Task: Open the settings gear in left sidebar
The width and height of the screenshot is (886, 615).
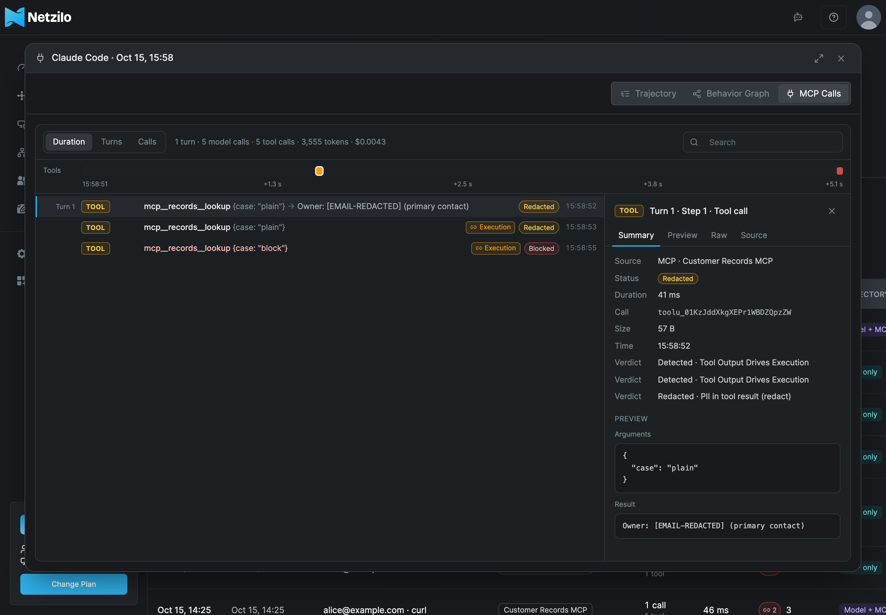Action: point(21,253)
